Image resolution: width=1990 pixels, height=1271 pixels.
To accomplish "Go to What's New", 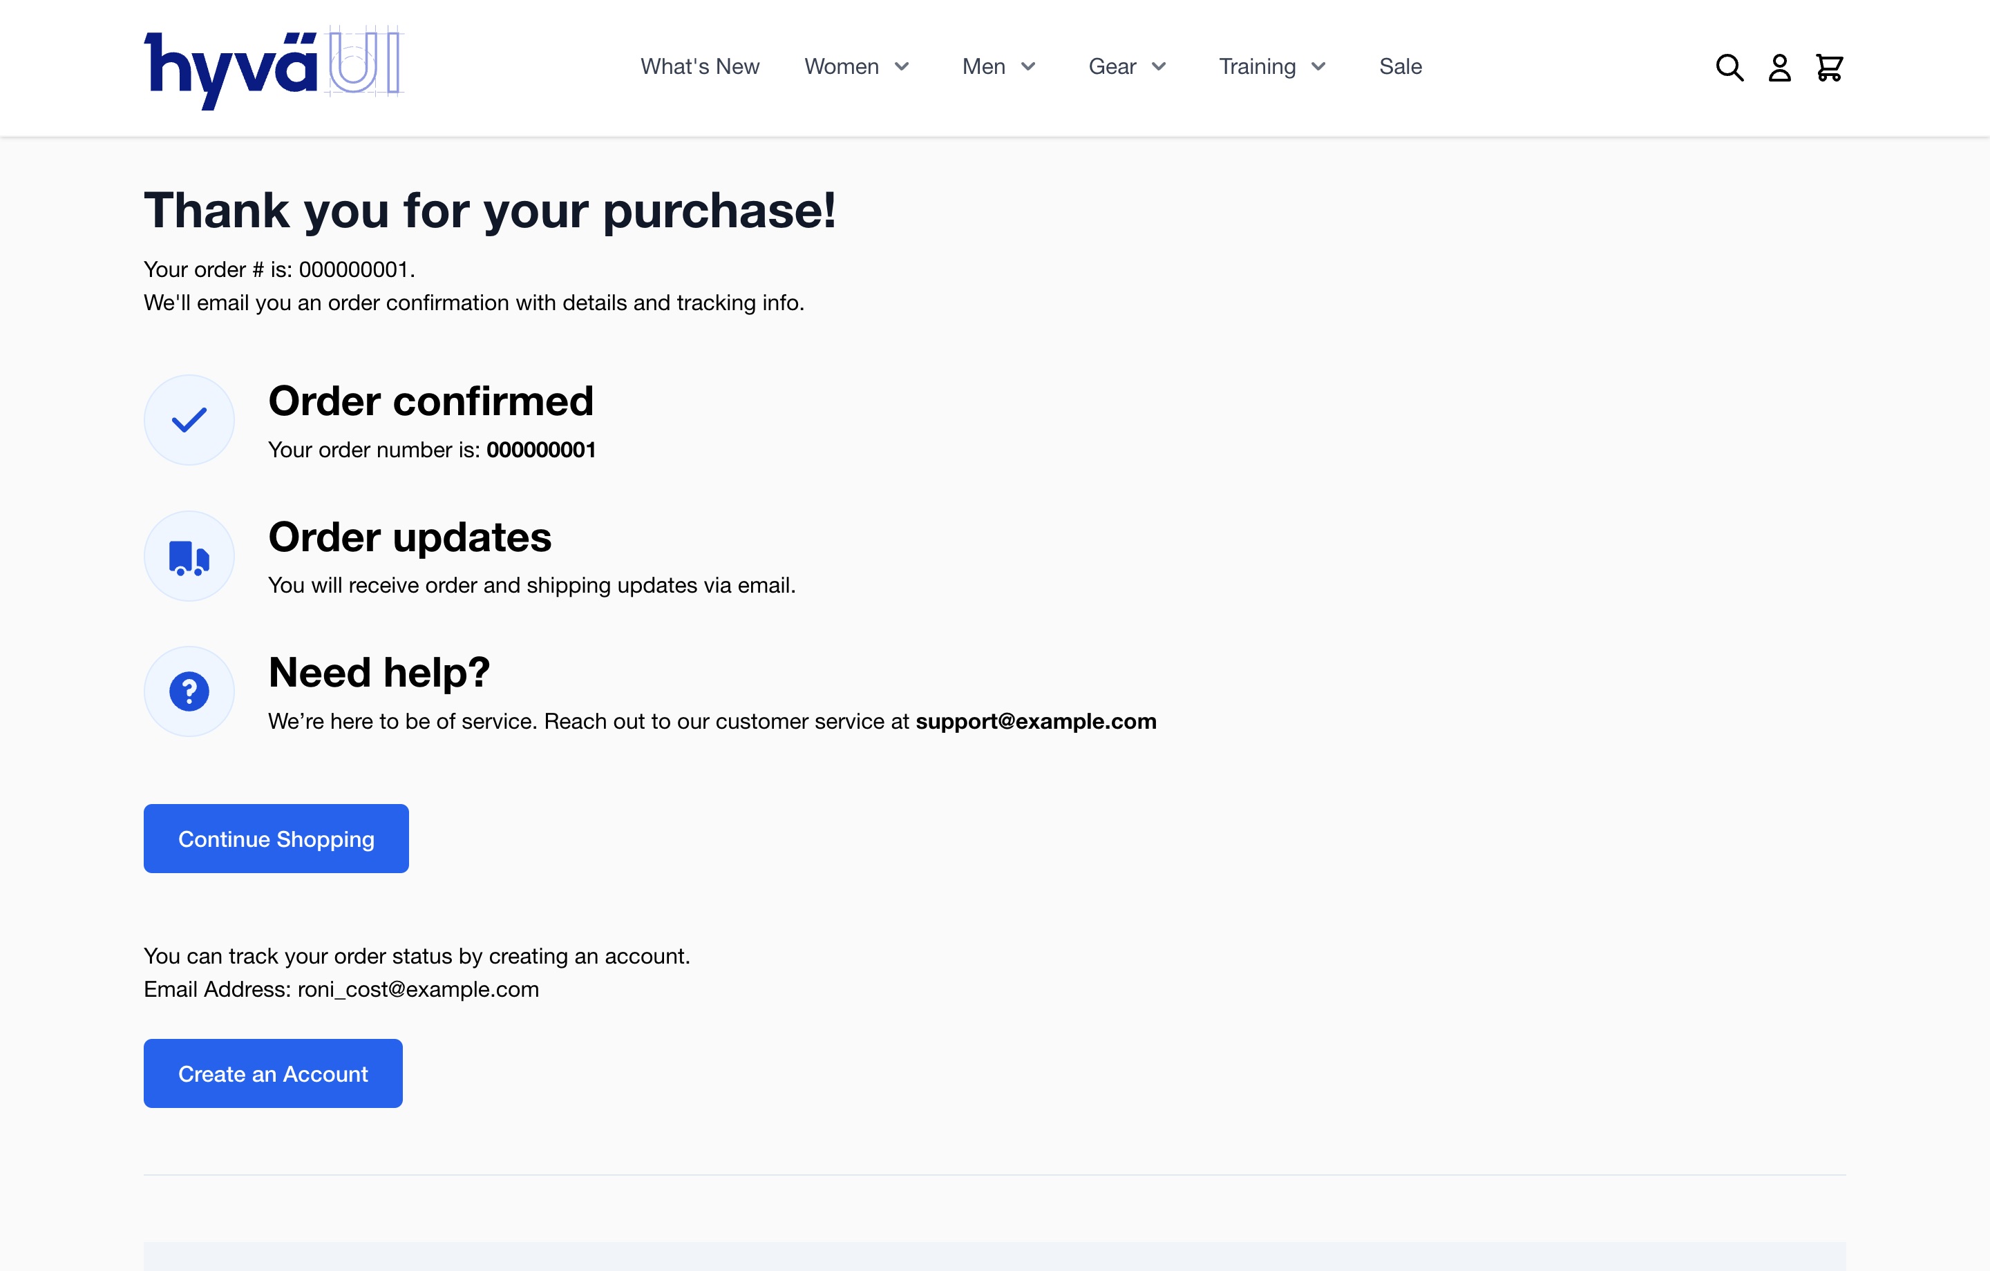I will click(x=699, y=67).
